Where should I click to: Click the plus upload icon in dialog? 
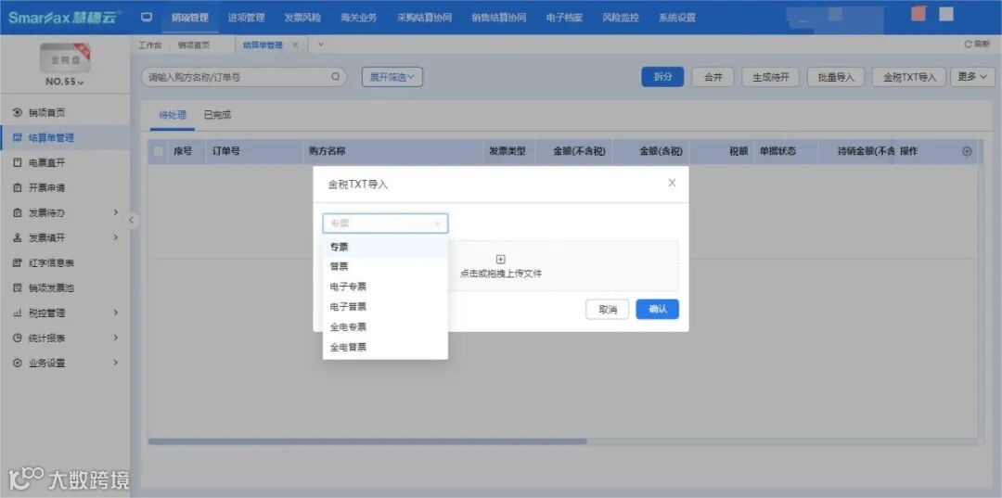(x=500, y=260)
